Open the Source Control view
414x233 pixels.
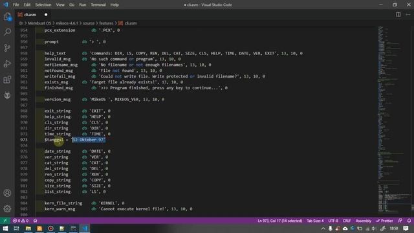tap(7, 48)
